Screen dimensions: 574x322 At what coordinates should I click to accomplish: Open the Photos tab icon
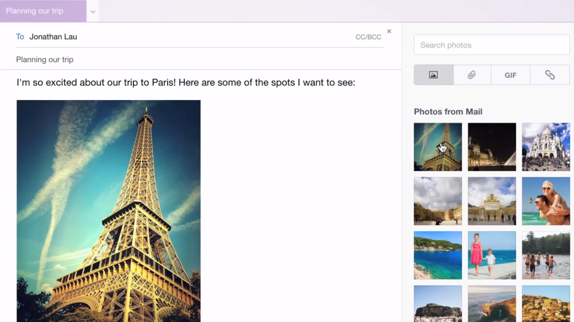coord(433,75)
